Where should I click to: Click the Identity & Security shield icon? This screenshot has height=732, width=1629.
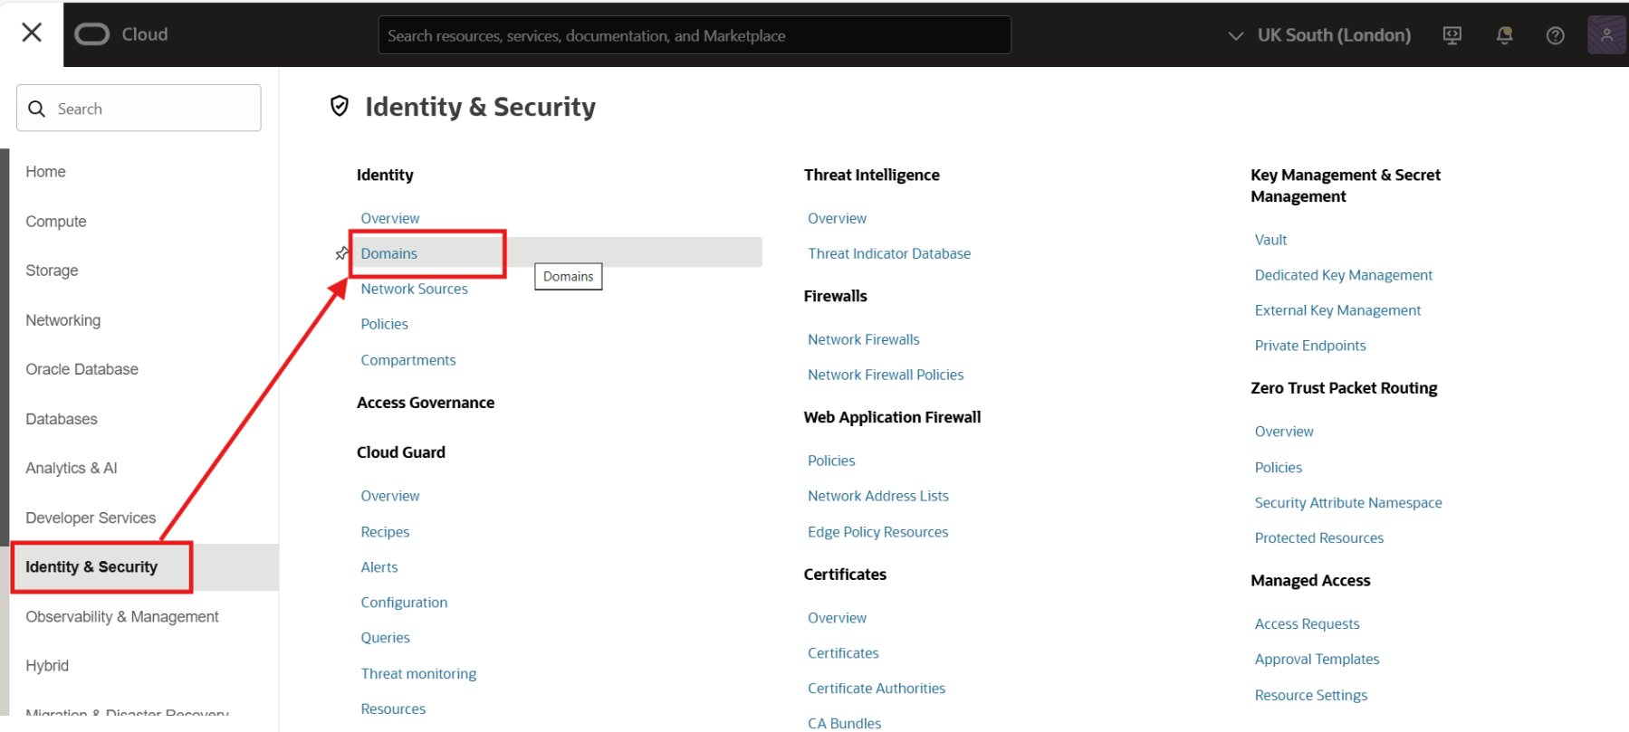(340, 107)
